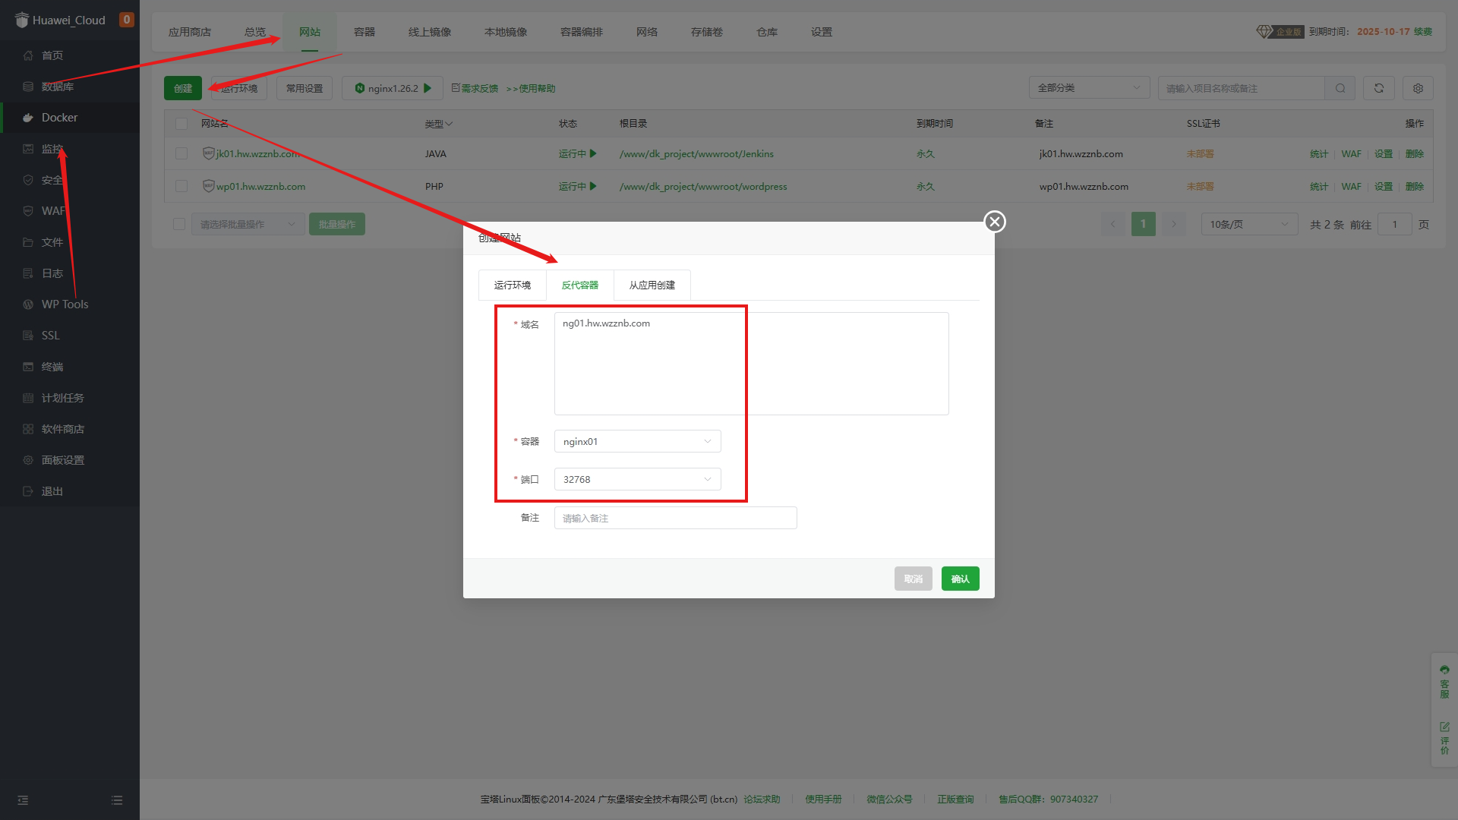1458x820 pixels.
Task: Click into the 域名 textarea
Action: 752,364
